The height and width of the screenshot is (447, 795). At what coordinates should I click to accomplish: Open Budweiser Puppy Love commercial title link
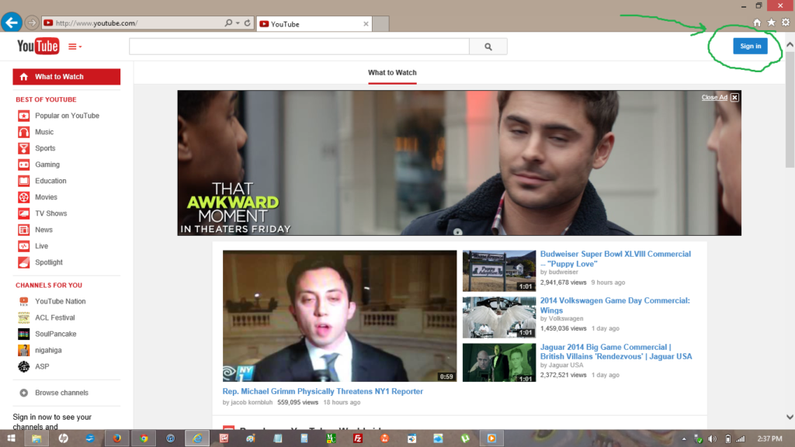point(615,258)
